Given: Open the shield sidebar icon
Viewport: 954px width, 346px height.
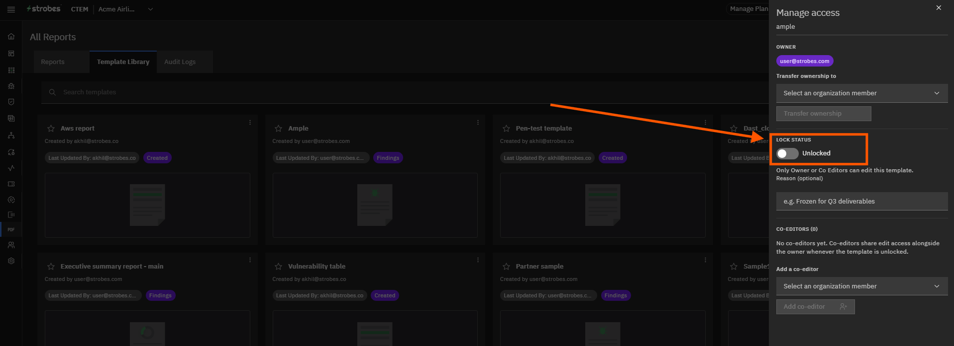Looking at the screenshot, I should 11,102.
